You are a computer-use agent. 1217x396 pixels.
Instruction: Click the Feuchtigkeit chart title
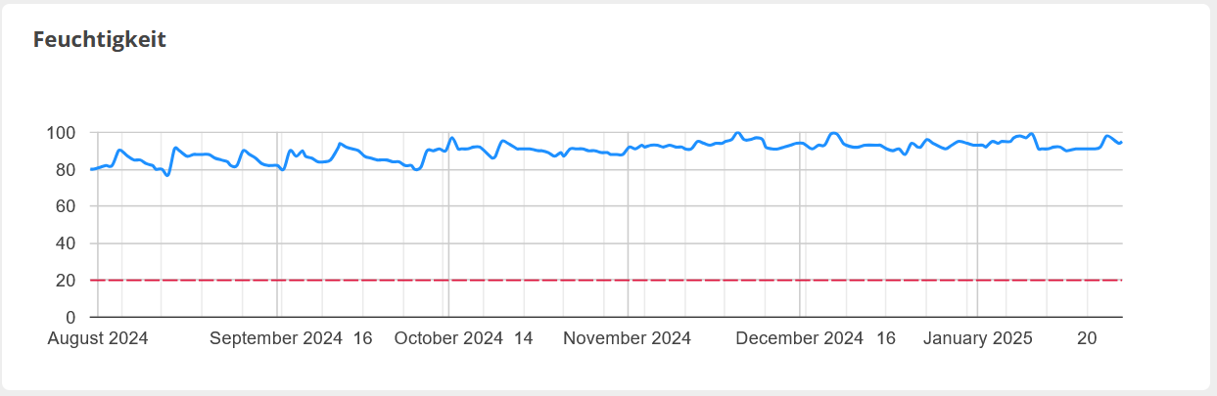(100, 40)
